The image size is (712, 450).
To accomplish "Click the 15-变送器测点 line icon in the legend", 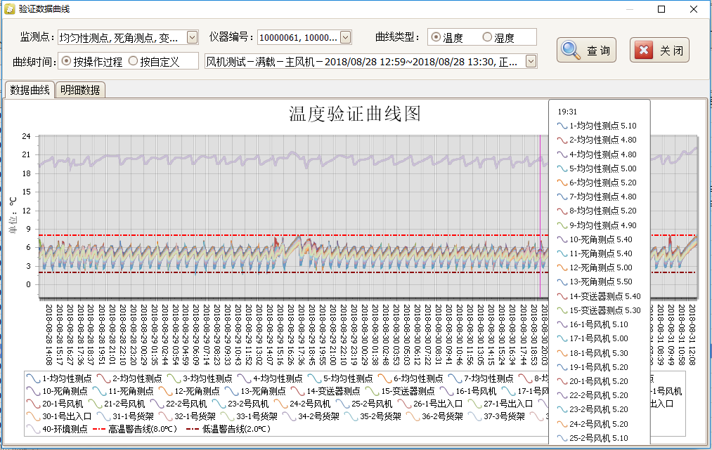I will pos(373,391).
